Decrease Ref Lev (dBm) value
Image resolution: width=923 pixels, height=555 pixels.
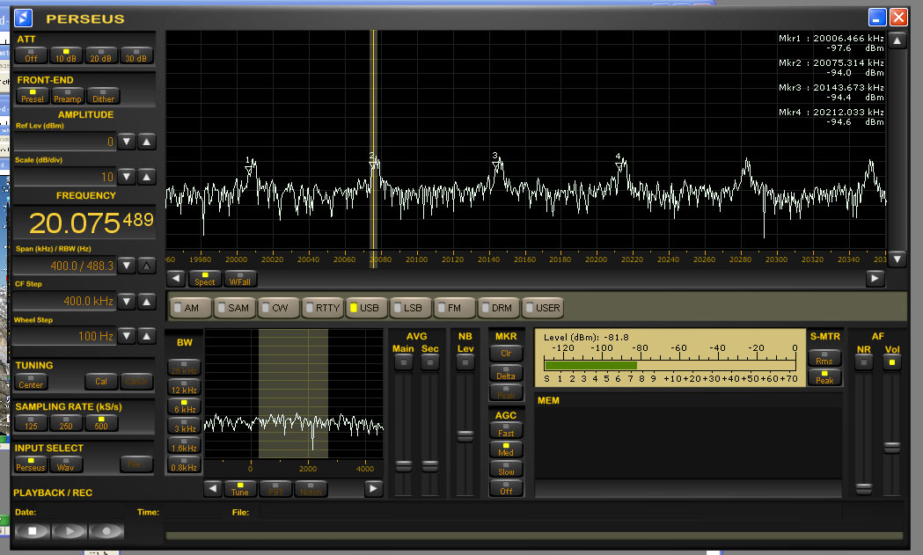click(127, 142)
